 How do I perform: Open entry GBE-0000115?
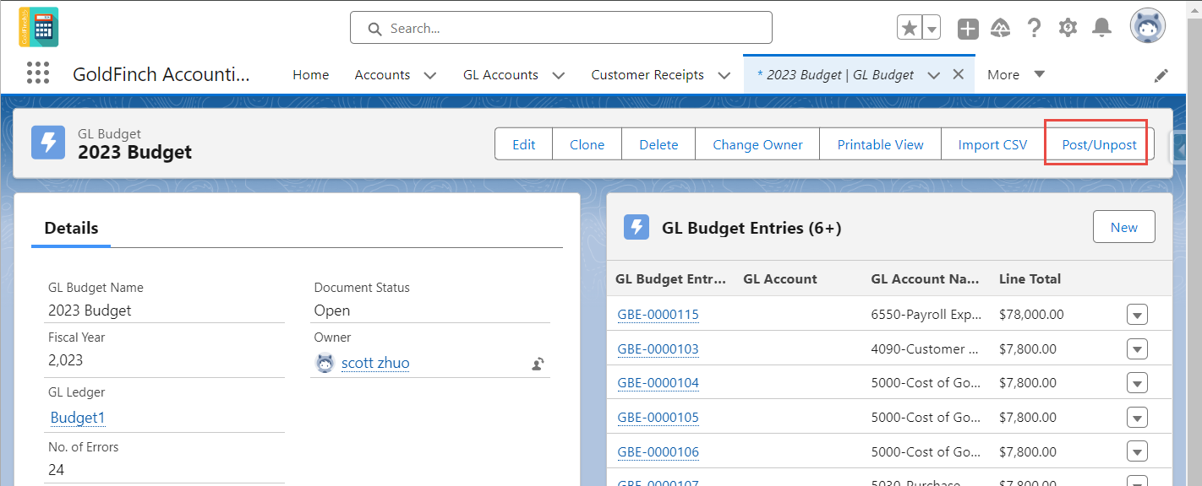658,315
